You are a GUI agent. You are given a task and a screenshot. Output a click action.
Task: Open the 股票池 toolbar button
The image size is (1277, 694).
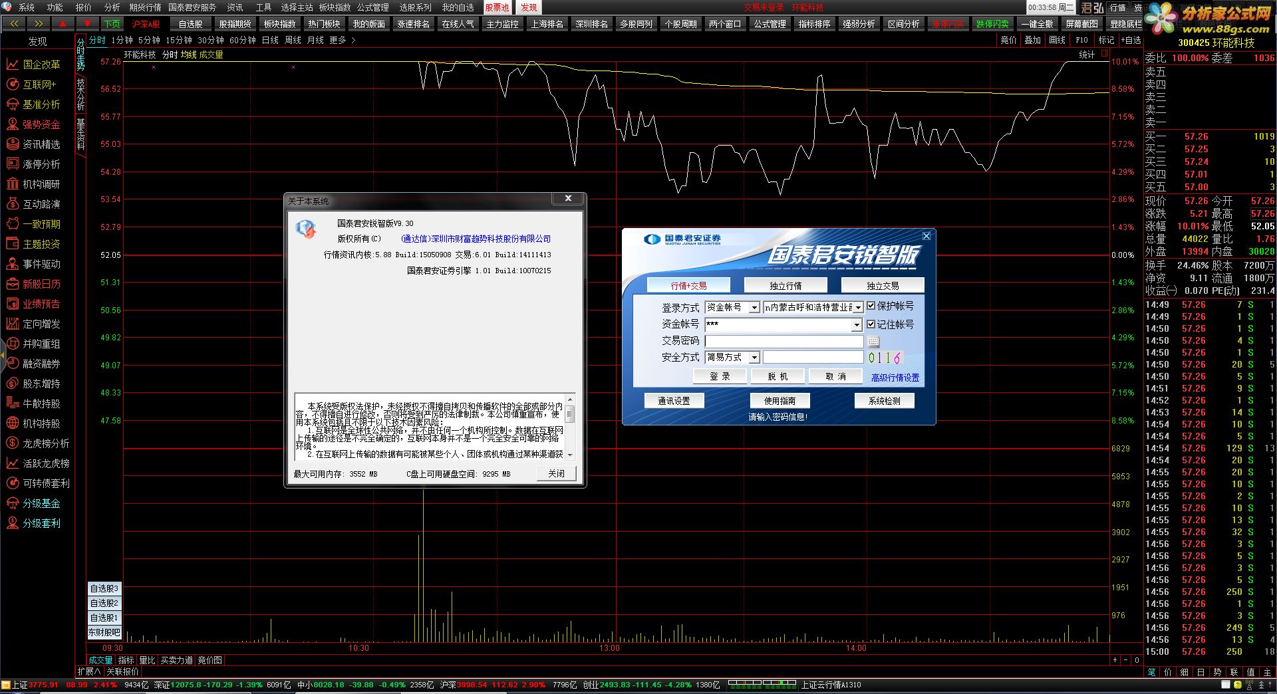[497, 7]
